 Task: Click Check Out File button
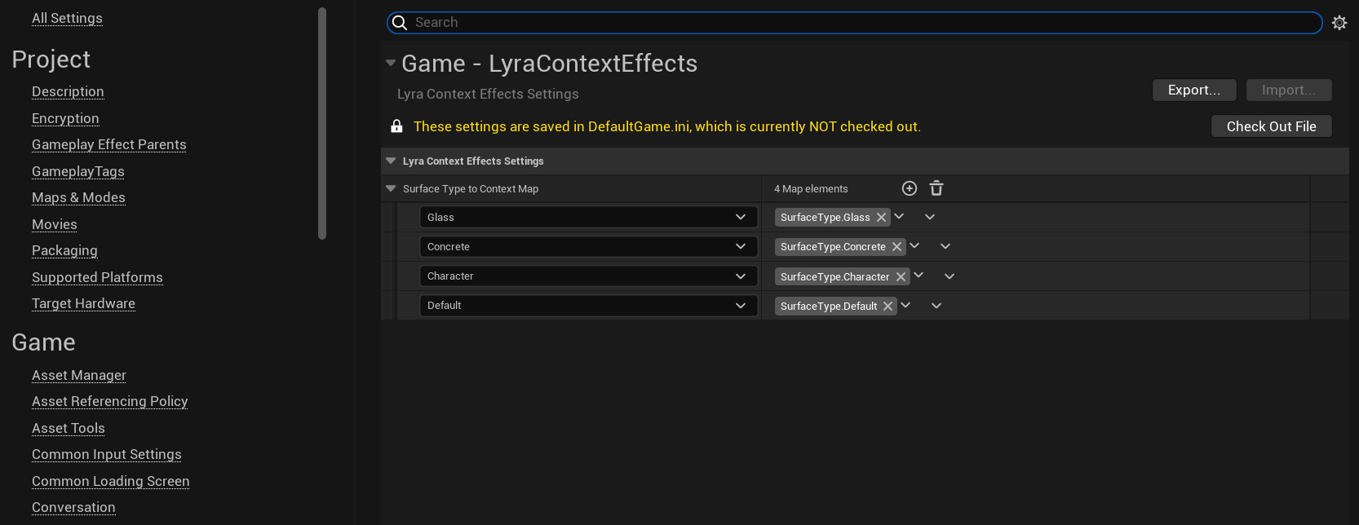point(1272,126)
